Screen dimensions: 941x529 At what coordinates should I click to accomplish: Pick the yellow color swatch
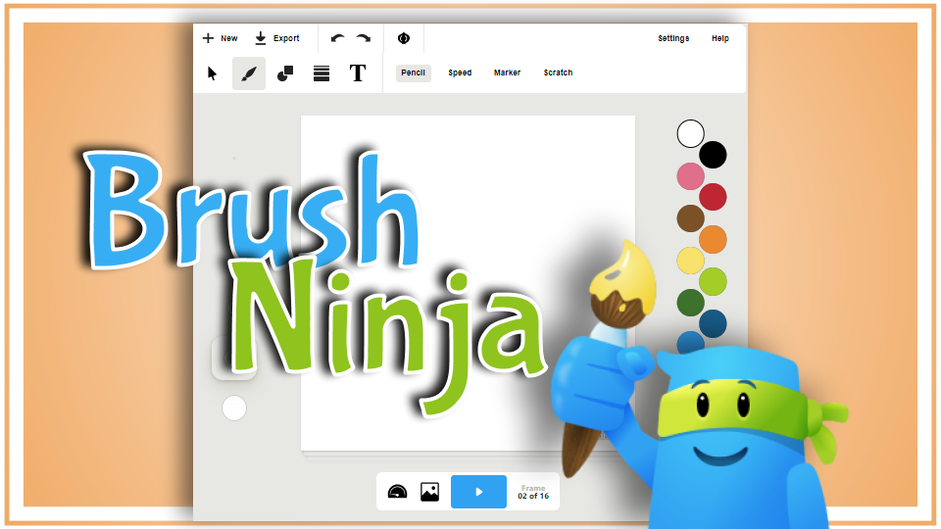pyautogui.click(x=691, y=261)
